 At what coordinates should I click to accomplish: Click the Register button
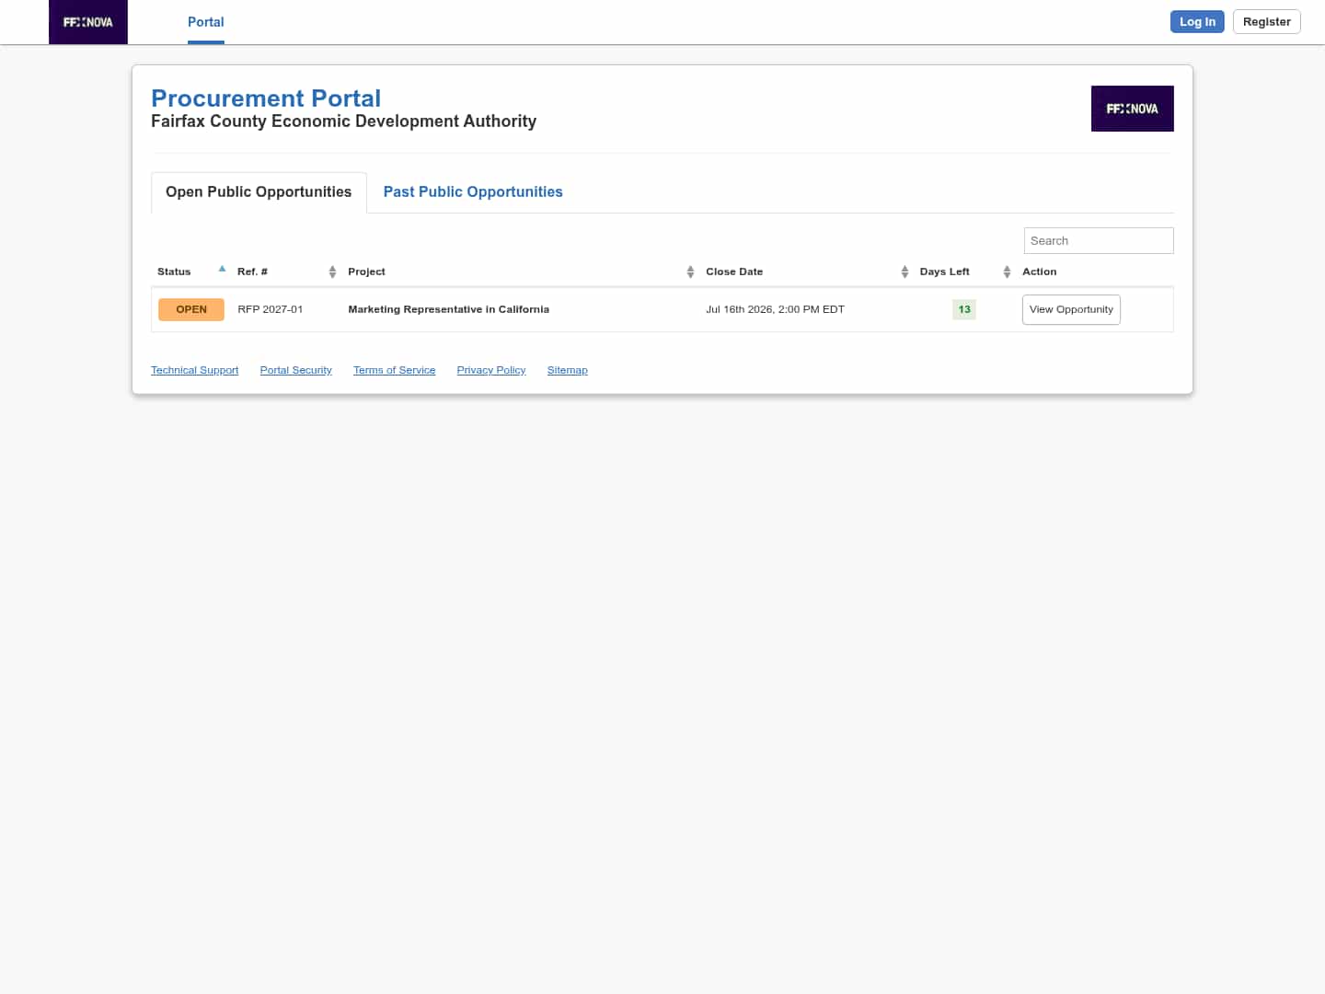coord(1266,22)
